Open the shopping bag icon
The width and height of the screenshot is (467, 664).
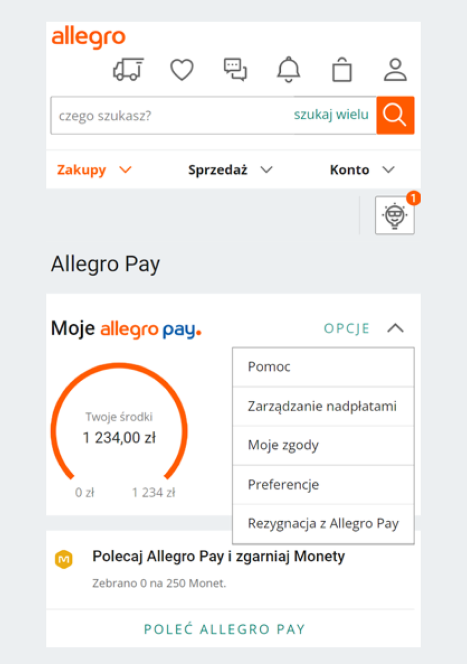click(x=341, y=69)
